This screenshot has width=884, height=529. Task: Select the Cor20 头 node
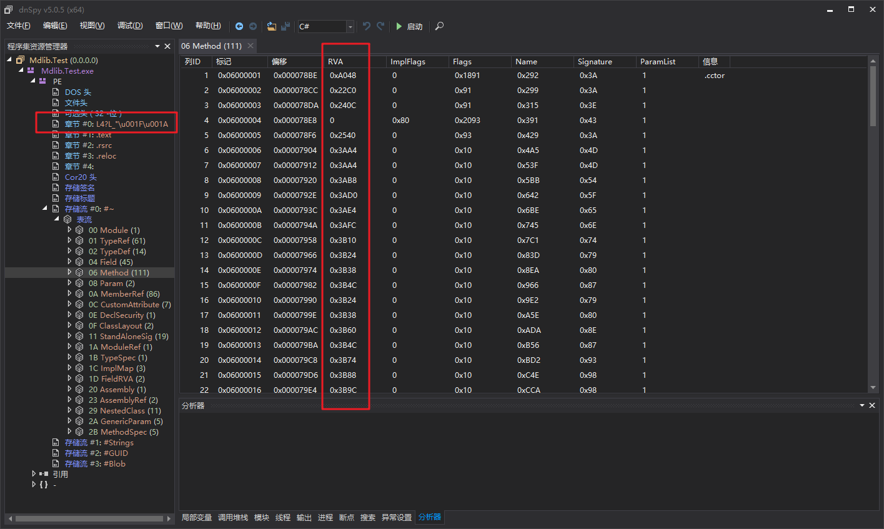click(81, 177)
